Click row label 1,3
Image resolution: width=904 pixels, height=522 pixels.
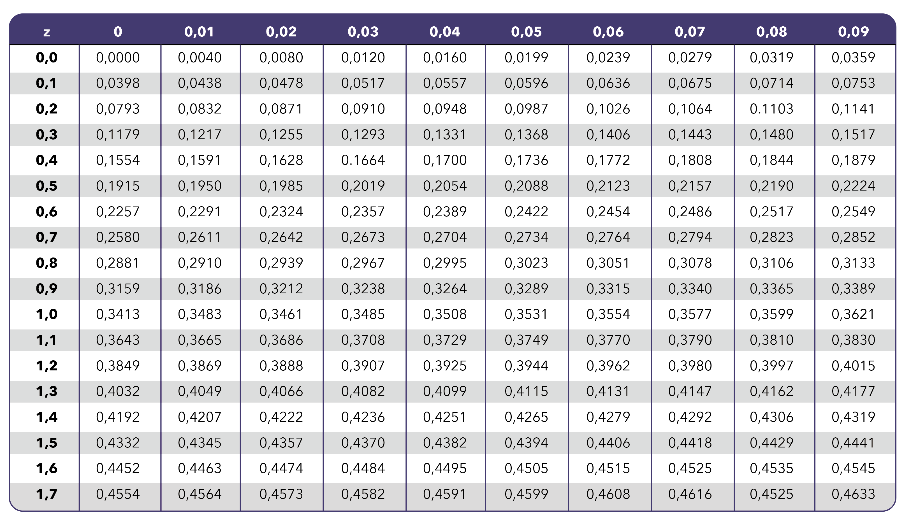coord(47,391)
